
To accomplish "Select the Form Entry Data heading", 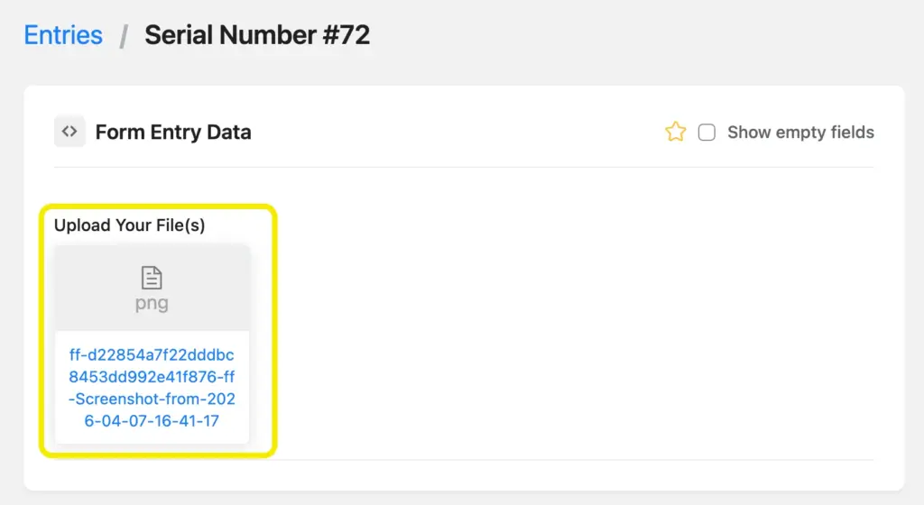I will click(x=173, y=133).
